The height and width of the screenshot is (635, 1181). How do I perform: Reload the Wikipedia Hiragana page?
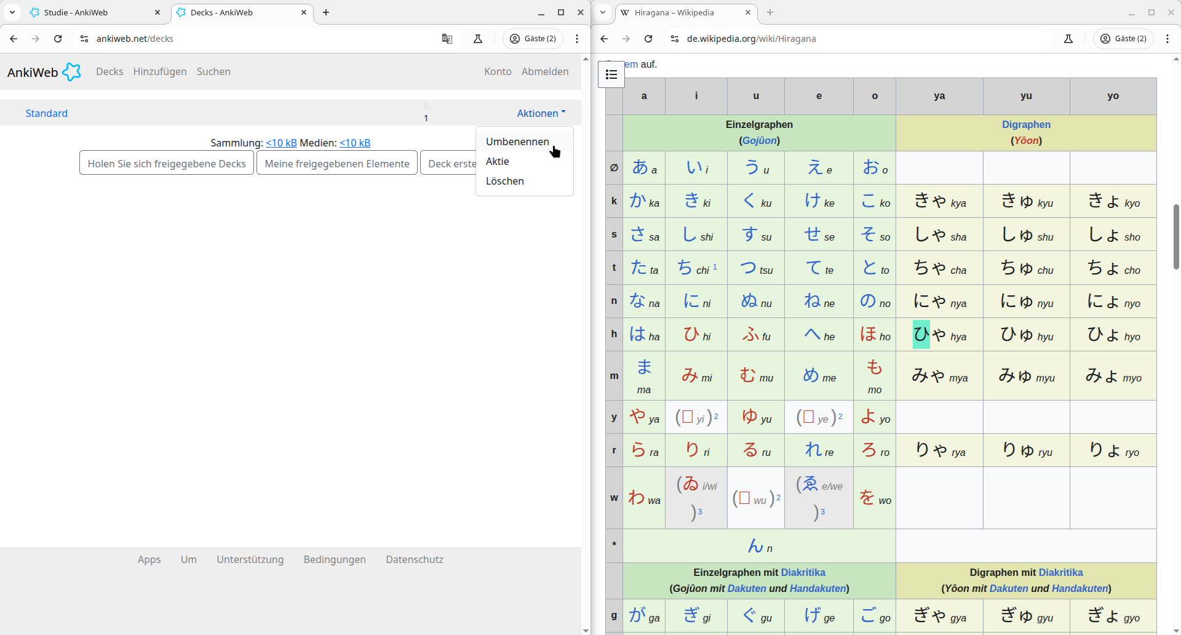click(x=648, y=39)
